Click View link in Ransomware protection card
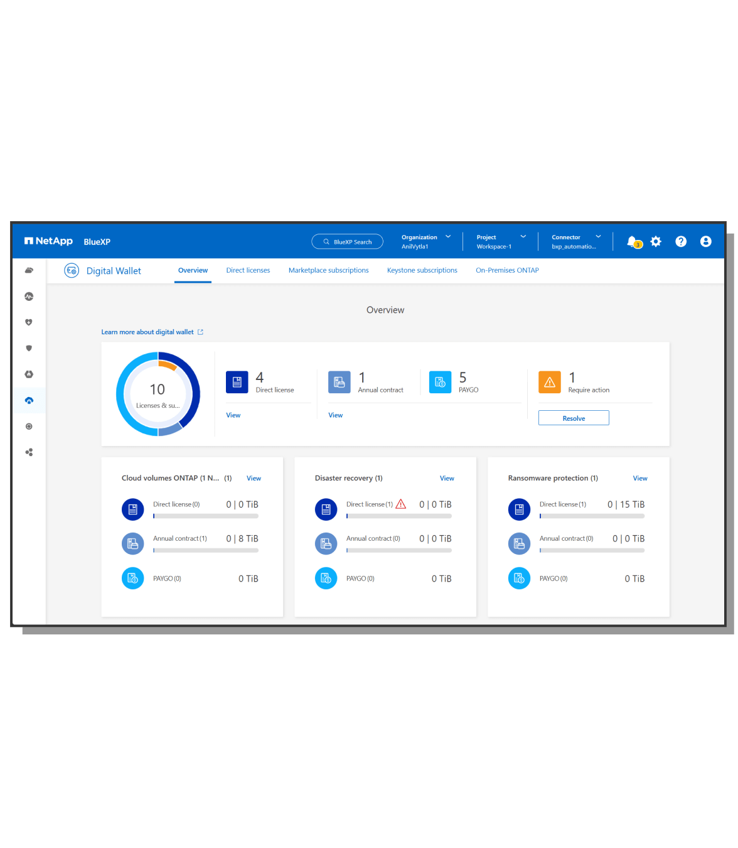The image size is (738, 848). [639, 479]
